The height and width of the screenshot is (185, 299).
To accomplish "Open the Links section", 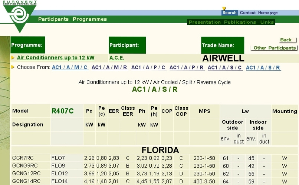I will pos(267,22).
